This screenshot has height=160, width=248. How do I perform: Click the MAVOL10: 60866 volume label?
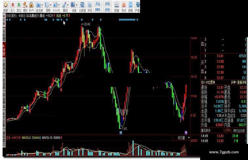(x=51, y=138)
